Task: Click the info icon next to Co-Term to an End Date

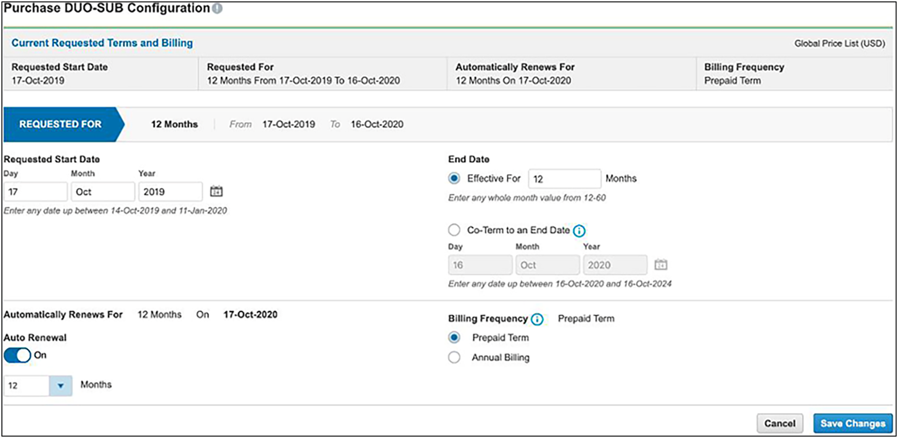Action: tap(579, 231)
